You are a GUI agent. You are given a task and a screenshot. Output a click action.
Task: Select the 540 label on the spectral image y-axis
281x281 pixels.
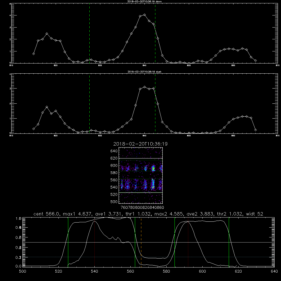pyautogui.click(x=114, y=187)
